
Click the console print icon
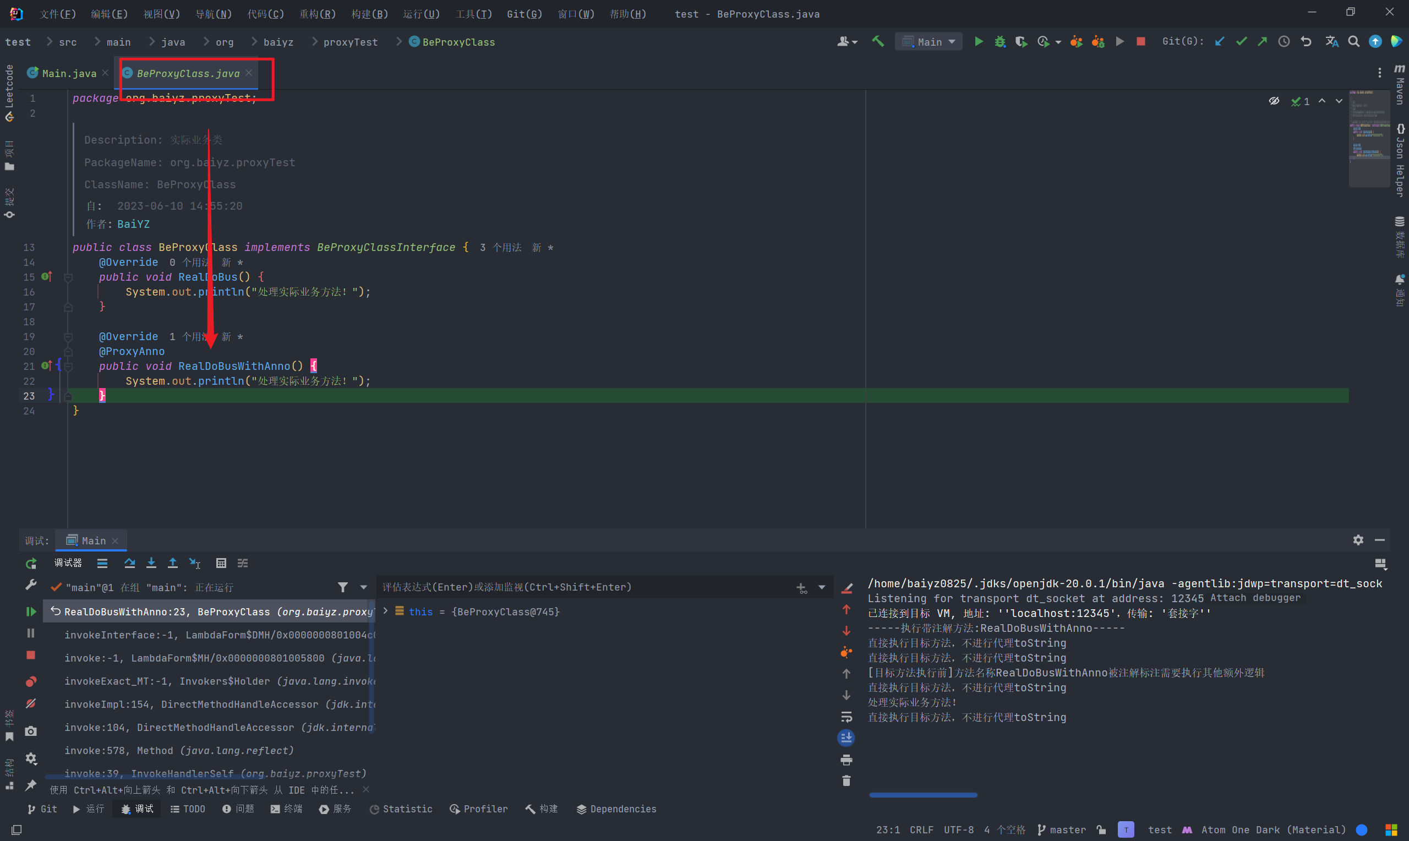click(x=847, y=760)
